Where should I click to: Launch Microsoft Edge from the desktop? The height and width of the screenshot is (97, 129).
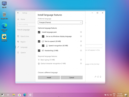point(4,27)
